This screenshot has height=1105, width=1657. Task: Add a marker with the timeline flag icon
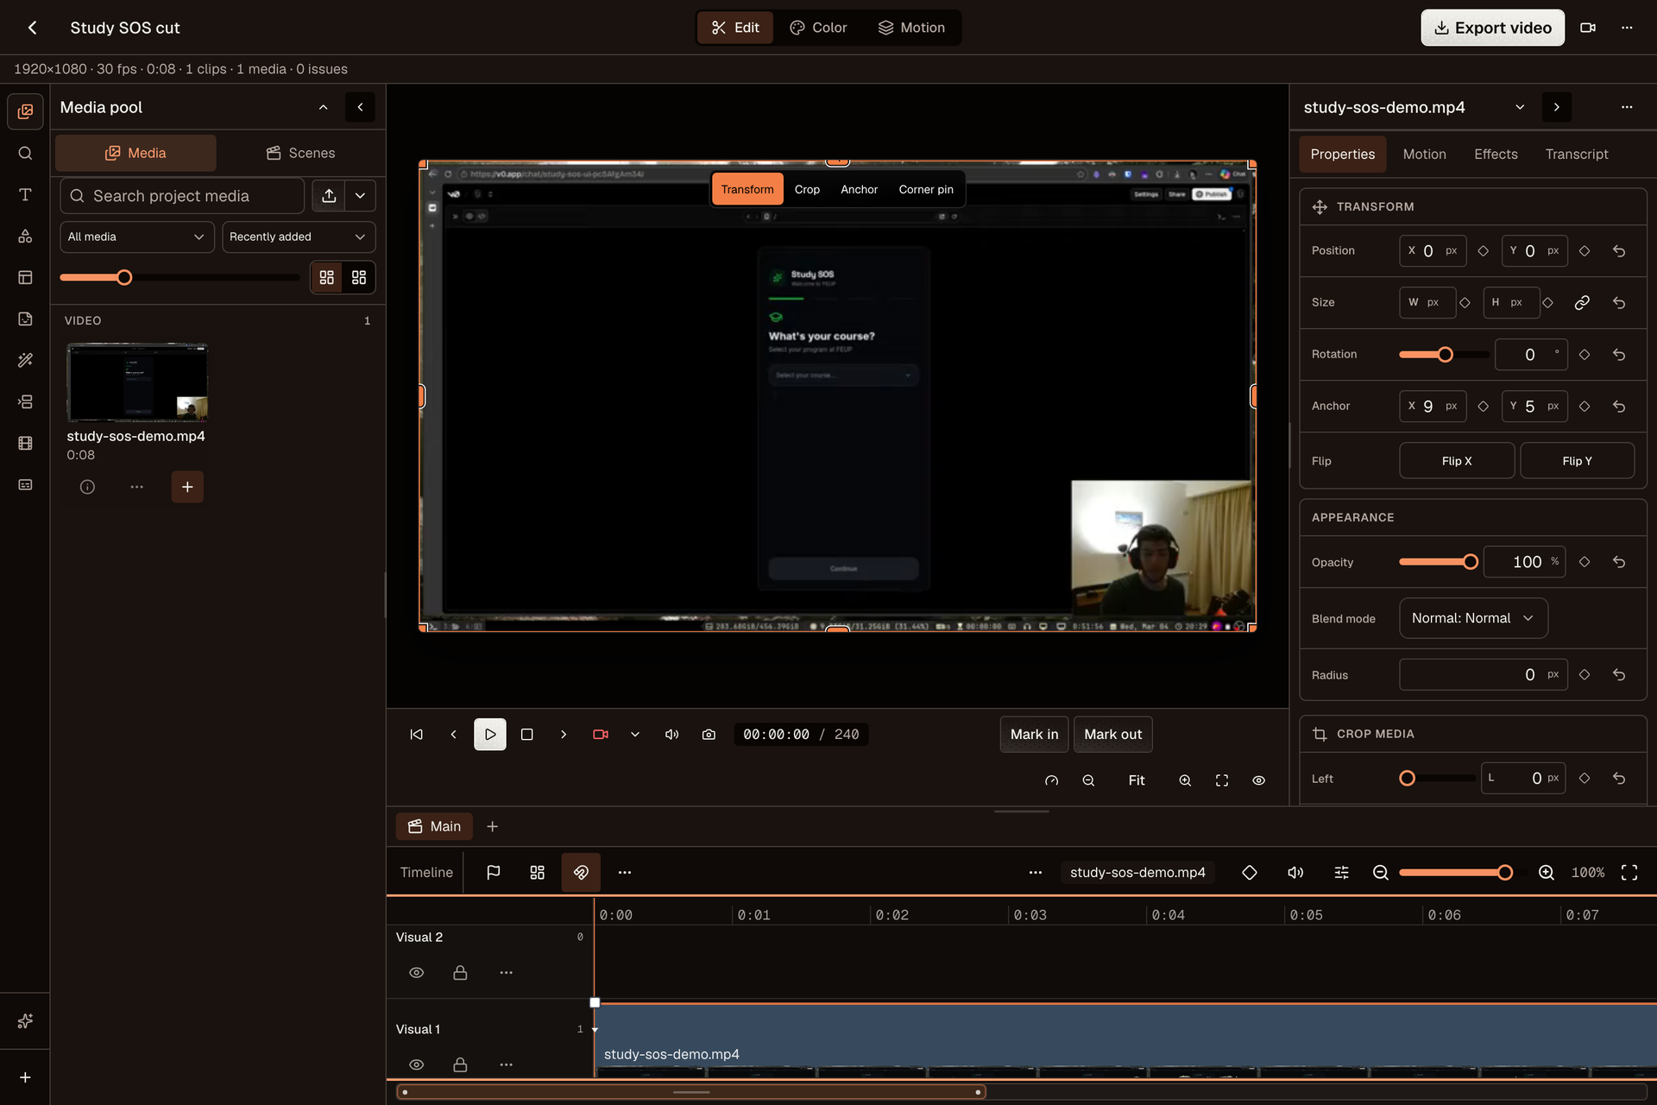pyautogui.click(x=493, y=873)
